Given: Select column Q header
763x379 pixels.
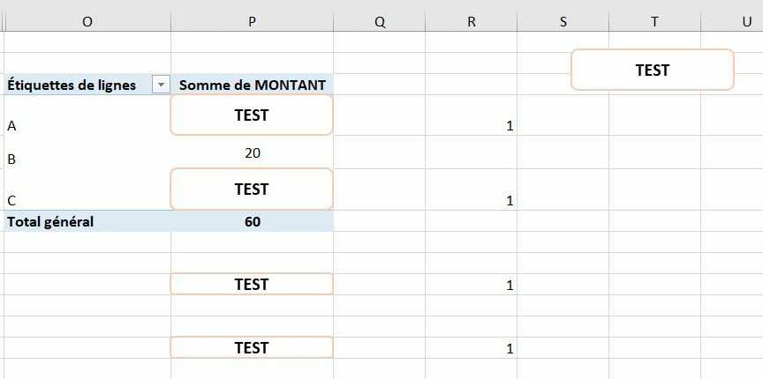Looking at the screenshot, I should (380, 22).
